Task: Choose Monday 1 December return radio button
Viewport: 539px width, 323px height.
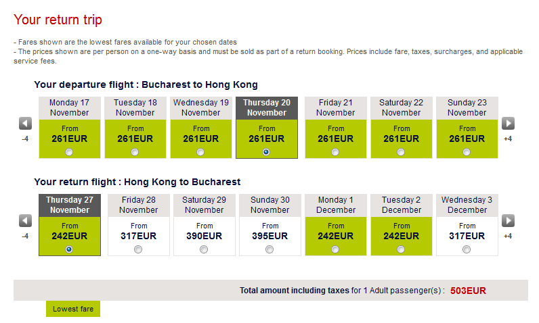Action: pyautogui.click(x=335, y=249)
